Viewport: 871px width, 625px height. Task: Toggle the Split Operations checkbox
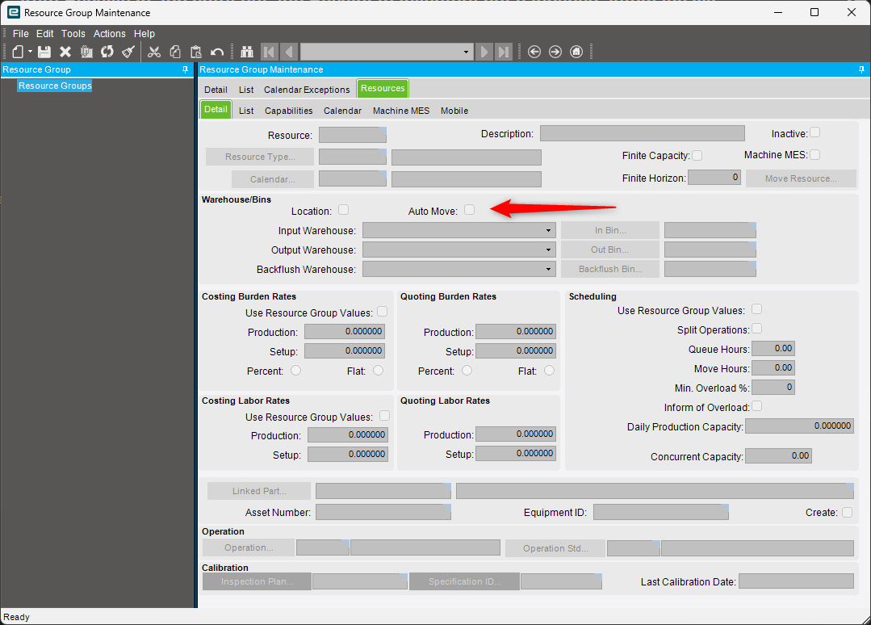click(756, 329)
